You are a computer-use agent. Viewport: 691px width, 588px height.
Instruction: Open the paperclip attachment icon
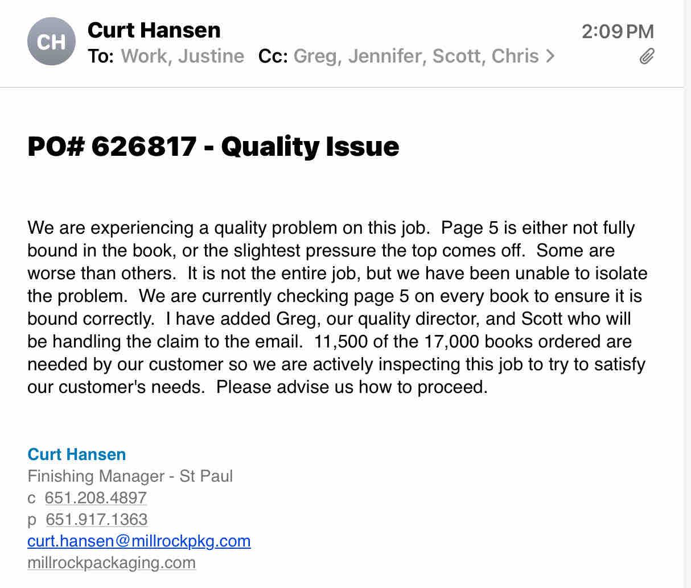(x=646, y=56)
